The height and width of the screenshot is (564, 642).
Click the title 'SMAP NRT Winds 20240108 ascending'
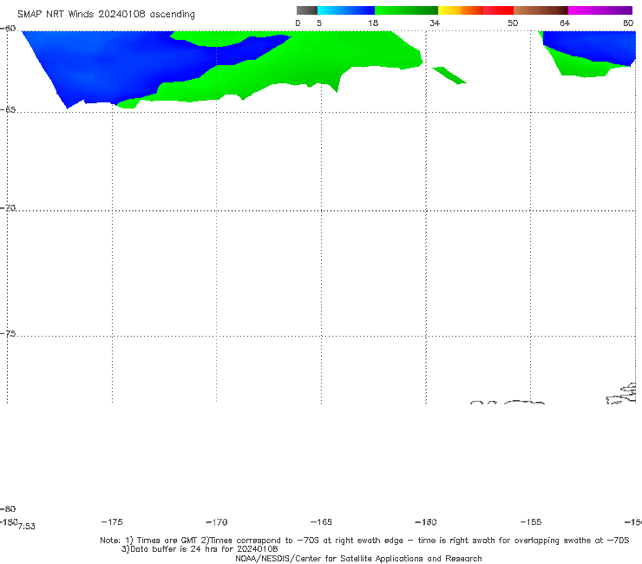(x=106, y=14)
